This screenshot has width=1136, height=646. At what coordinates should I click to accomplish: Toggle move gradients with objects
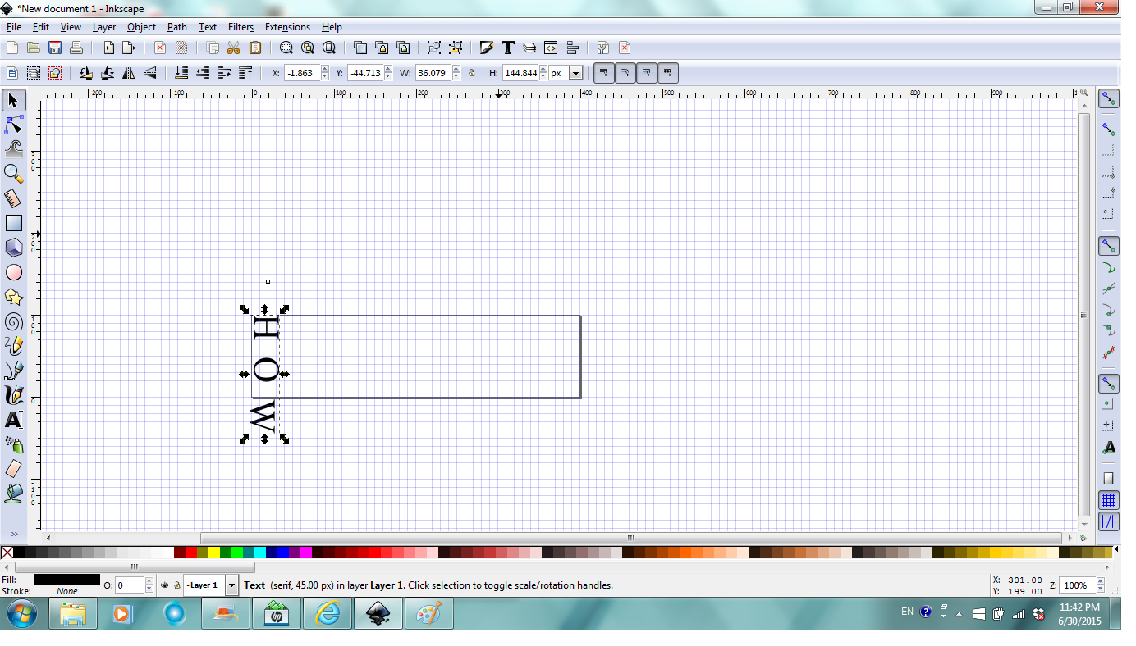point(647,73)
